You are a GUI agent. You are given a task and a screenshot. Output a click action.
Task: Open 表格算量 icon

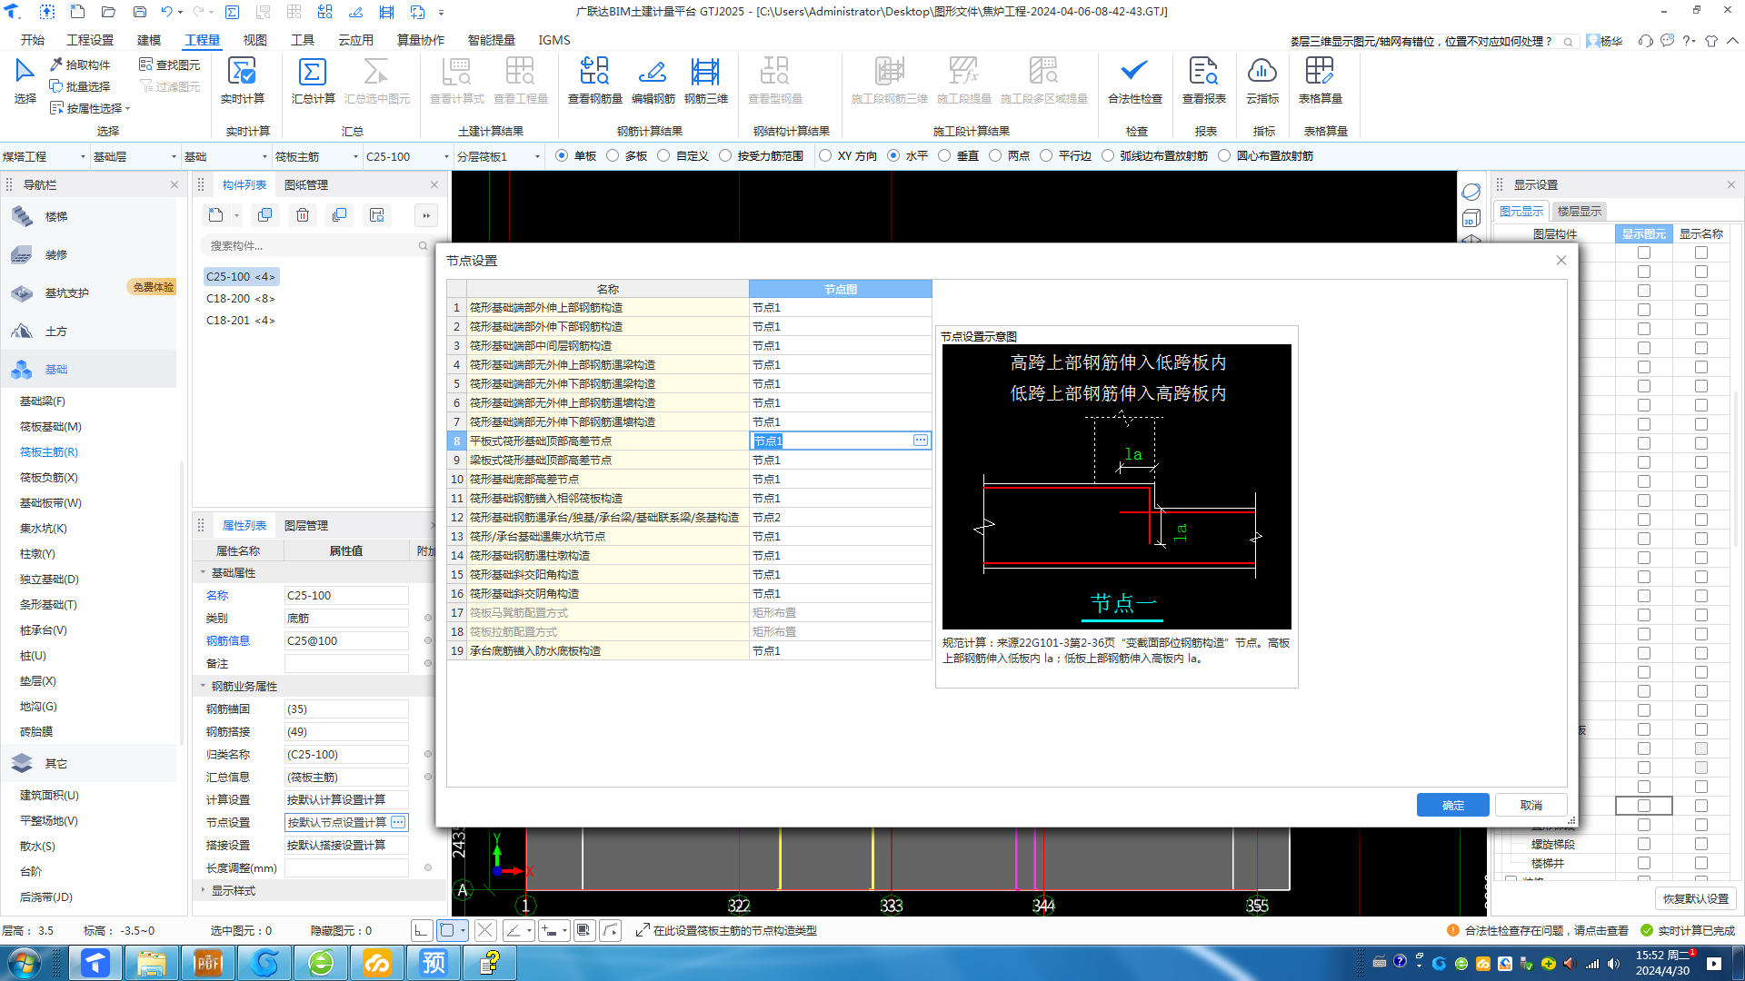point(1320,72)
